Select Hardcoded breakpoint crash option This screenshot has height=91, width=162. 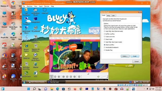tap(111, 48)
